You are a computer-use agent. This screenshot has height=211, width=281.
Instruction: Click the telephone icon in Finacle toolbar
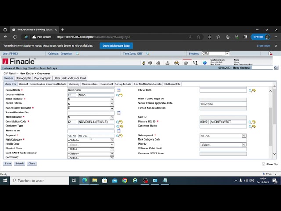pos(186,62)
